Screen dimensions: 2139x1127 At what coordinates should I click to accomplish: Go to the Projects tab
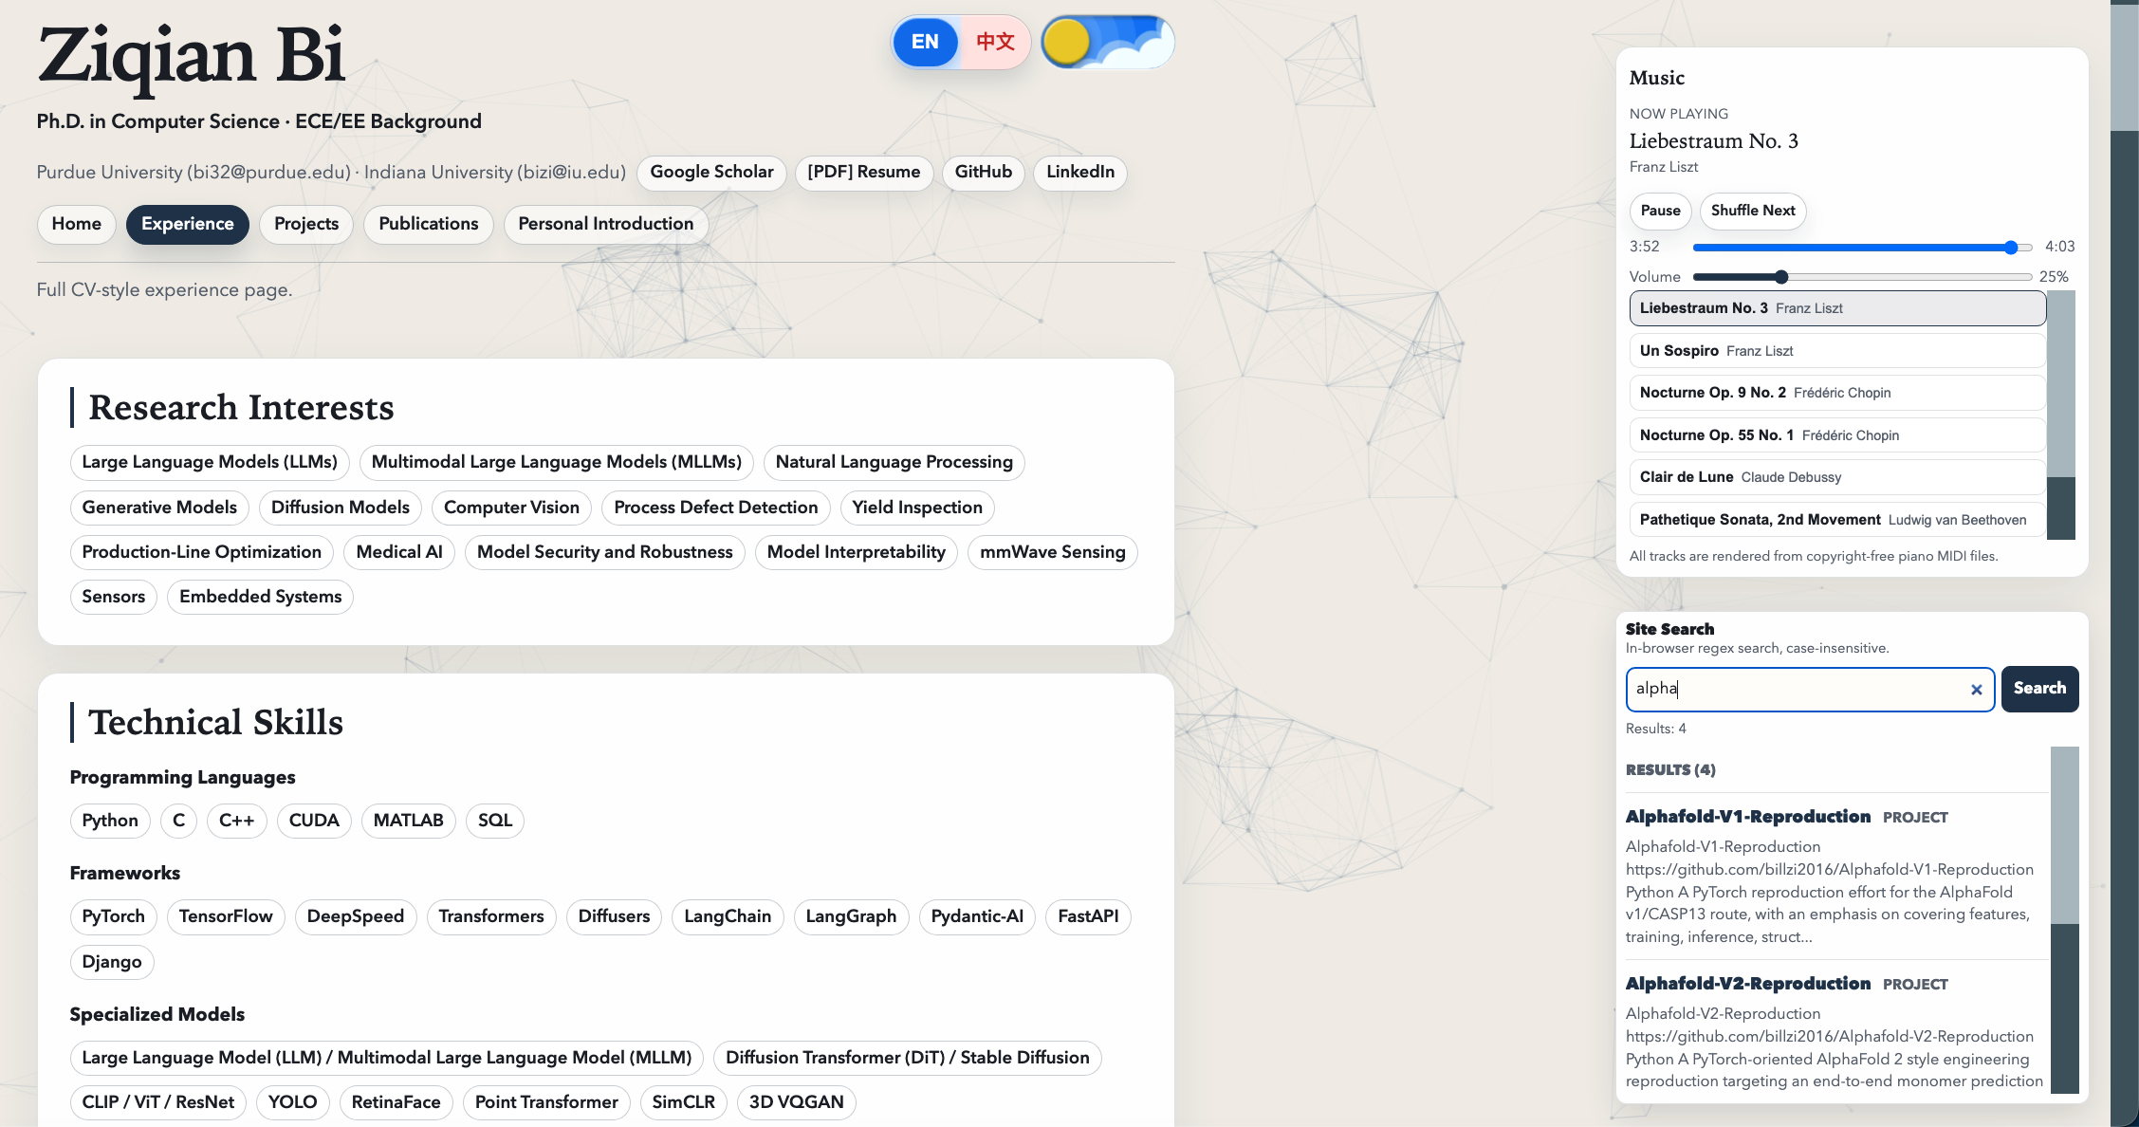pyautogui.click(x=306, y=224)
